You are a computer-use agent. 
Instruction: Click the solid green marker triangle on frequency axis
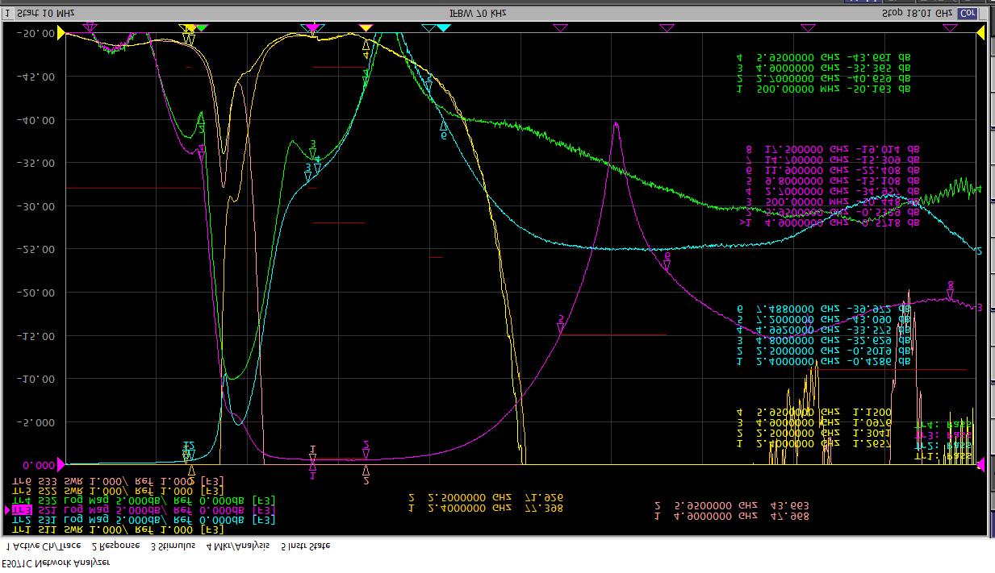tap(202, 28)
